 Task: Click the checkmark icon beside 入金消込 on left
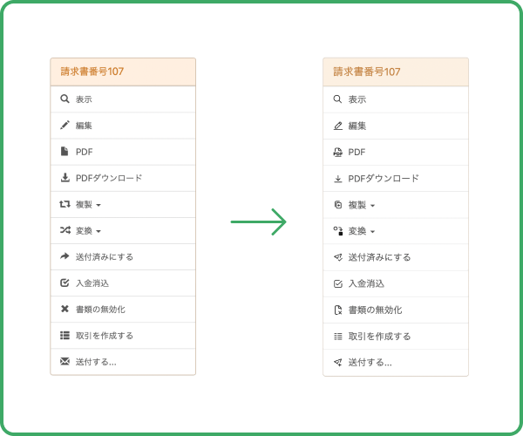[x=65, y=283]
